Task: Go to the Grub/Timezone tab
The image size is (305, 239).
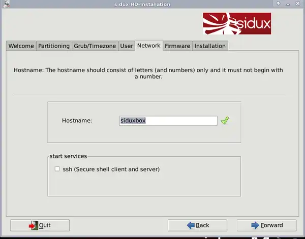Action: point(95,46)
